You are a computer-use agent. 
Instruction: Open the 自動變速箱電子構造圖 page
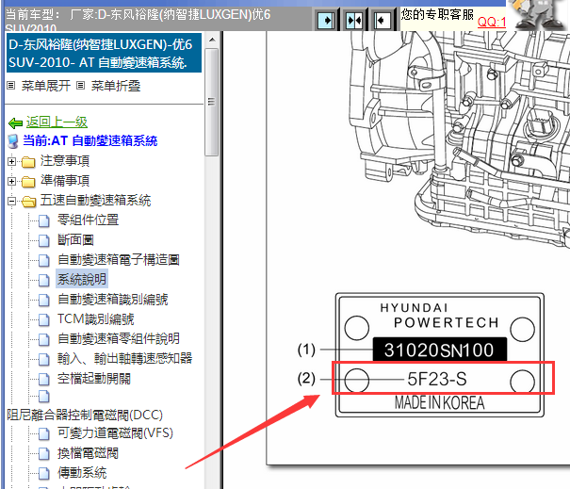pyautogui.click(x=119, y=260)
